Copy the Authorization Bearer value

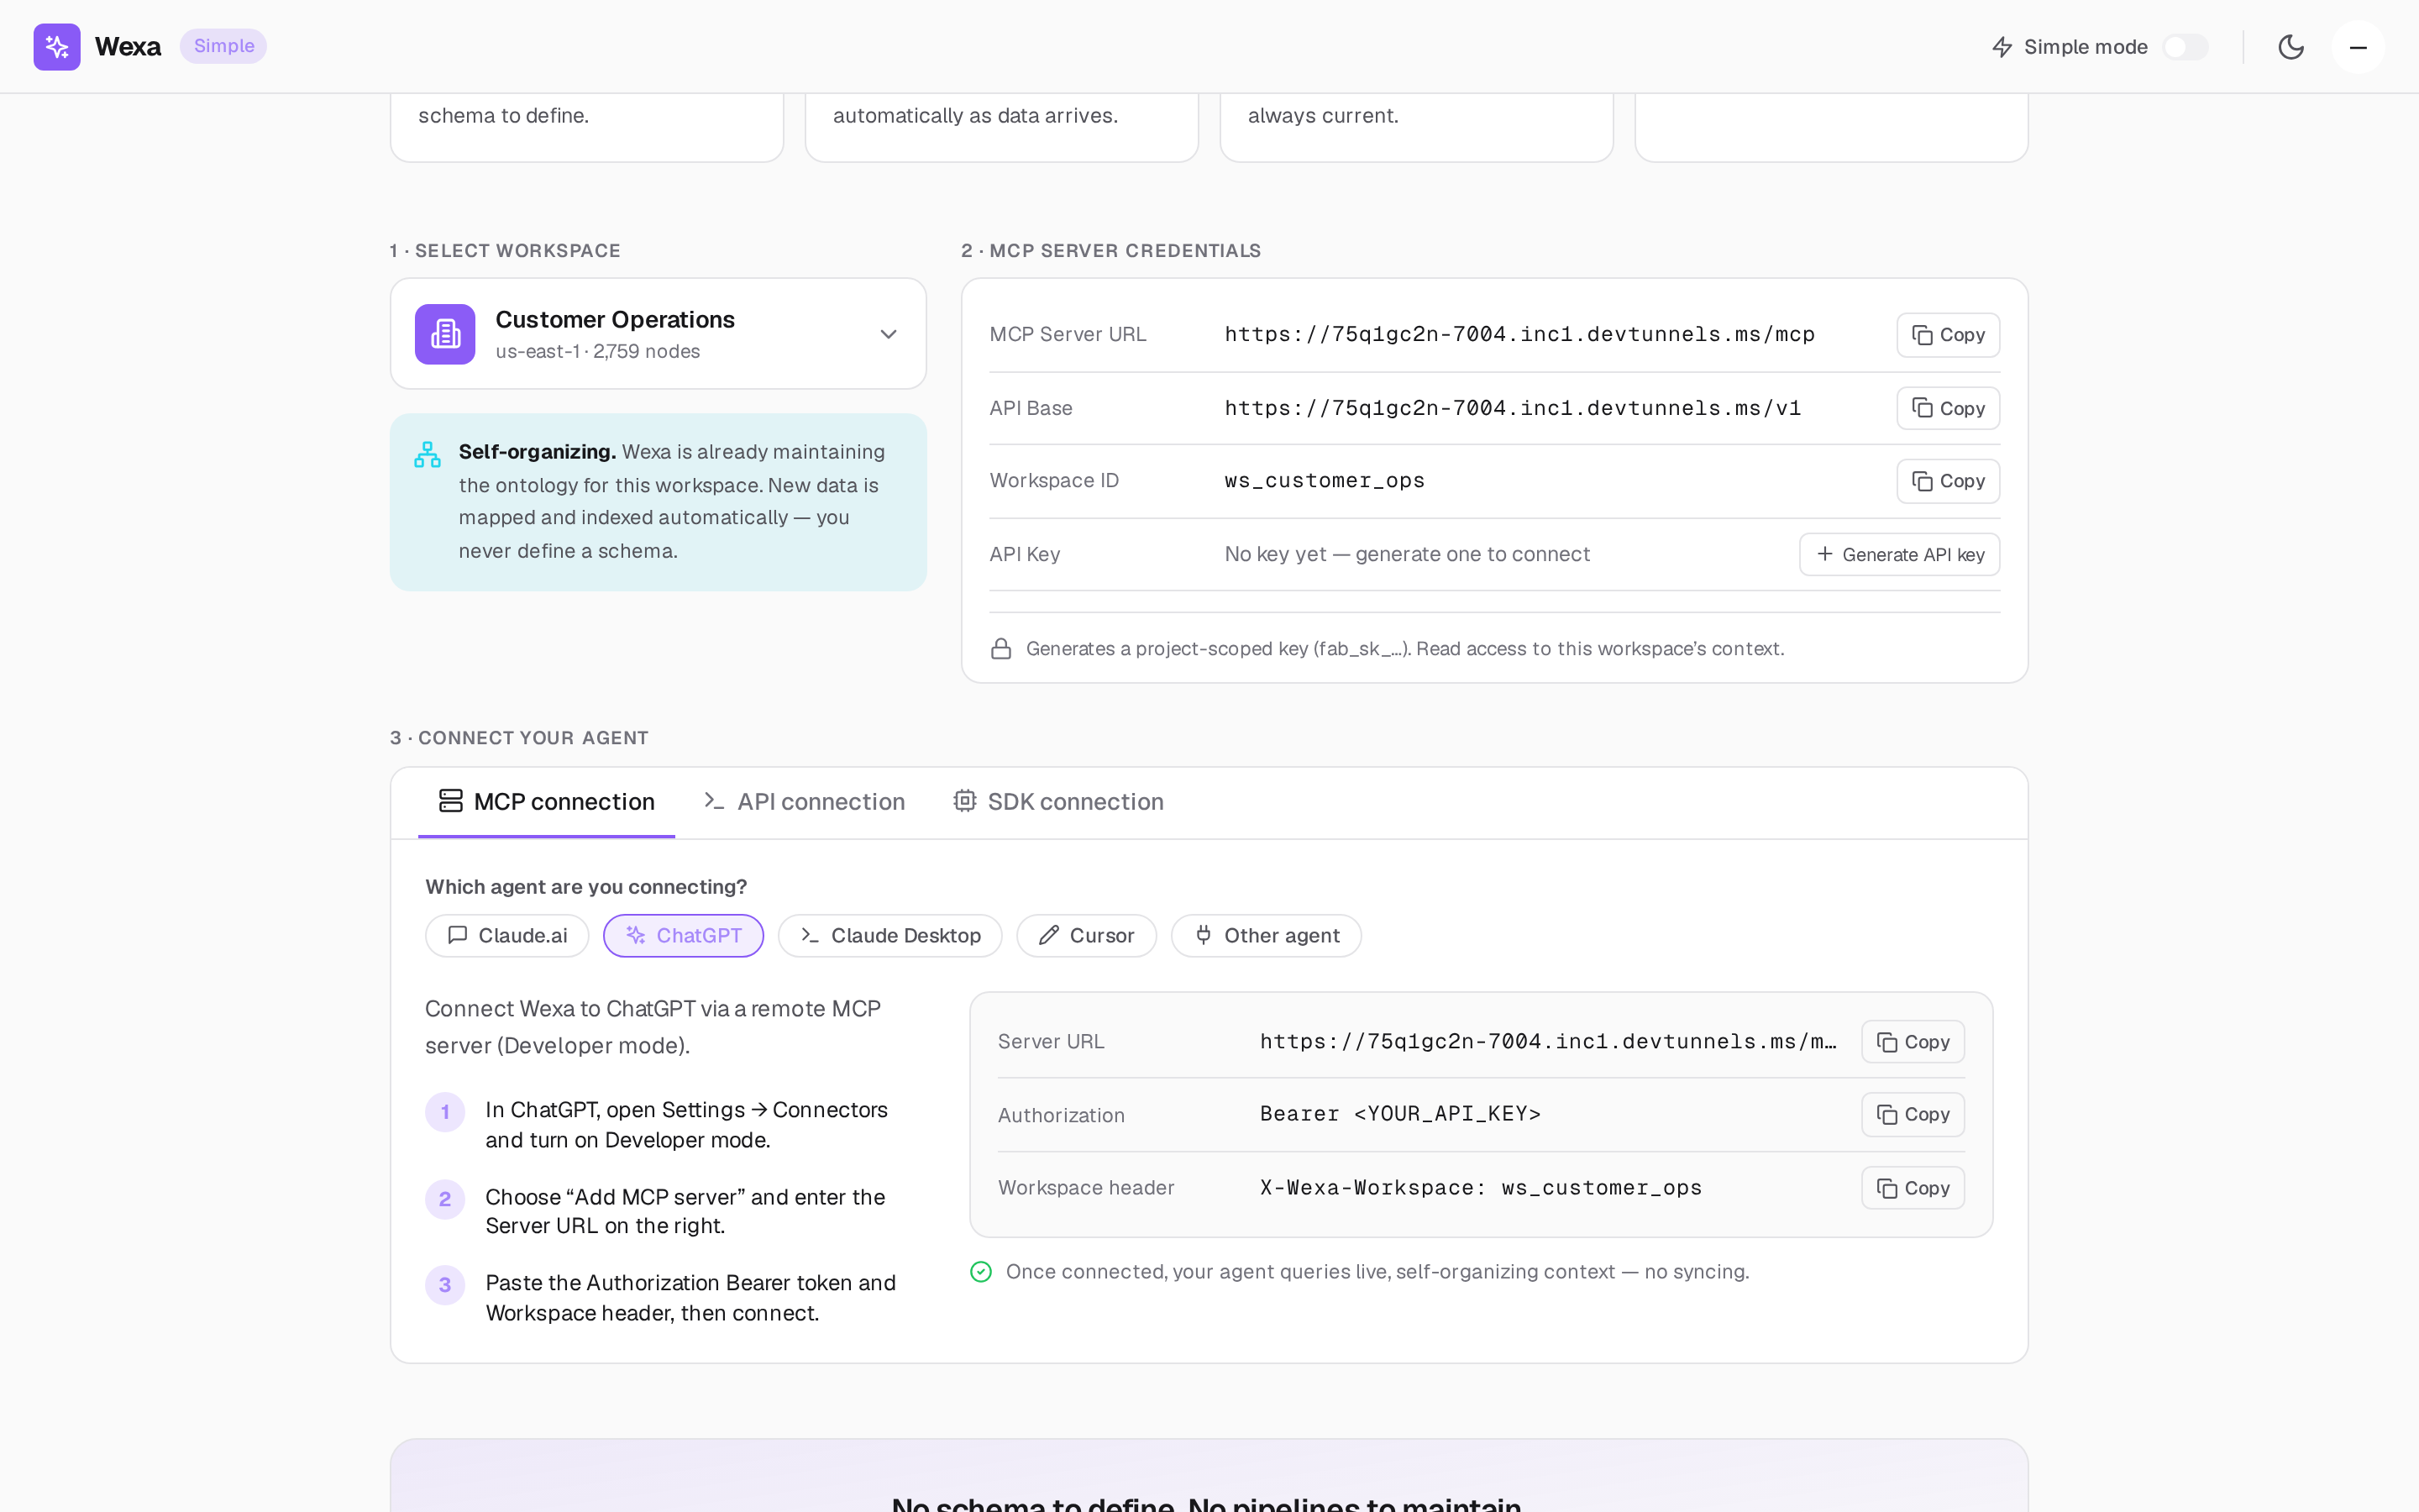pyautogui.click(x=1913, y=1114)
